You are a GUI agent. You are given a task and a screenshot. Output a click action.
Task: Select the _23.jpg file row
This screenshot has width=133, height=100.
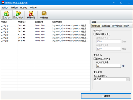click(45, 25)
